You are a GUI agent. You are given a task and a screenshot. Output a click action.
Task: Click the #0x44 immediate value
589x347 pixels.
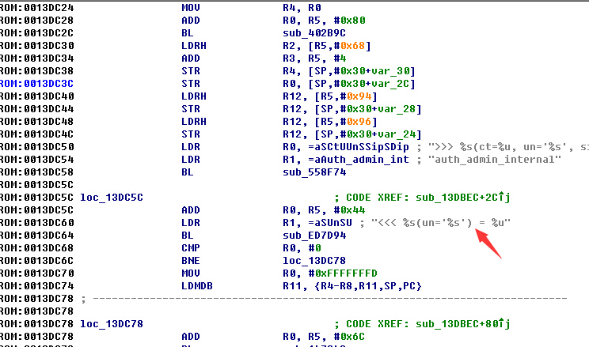click(x=349, y=210)
